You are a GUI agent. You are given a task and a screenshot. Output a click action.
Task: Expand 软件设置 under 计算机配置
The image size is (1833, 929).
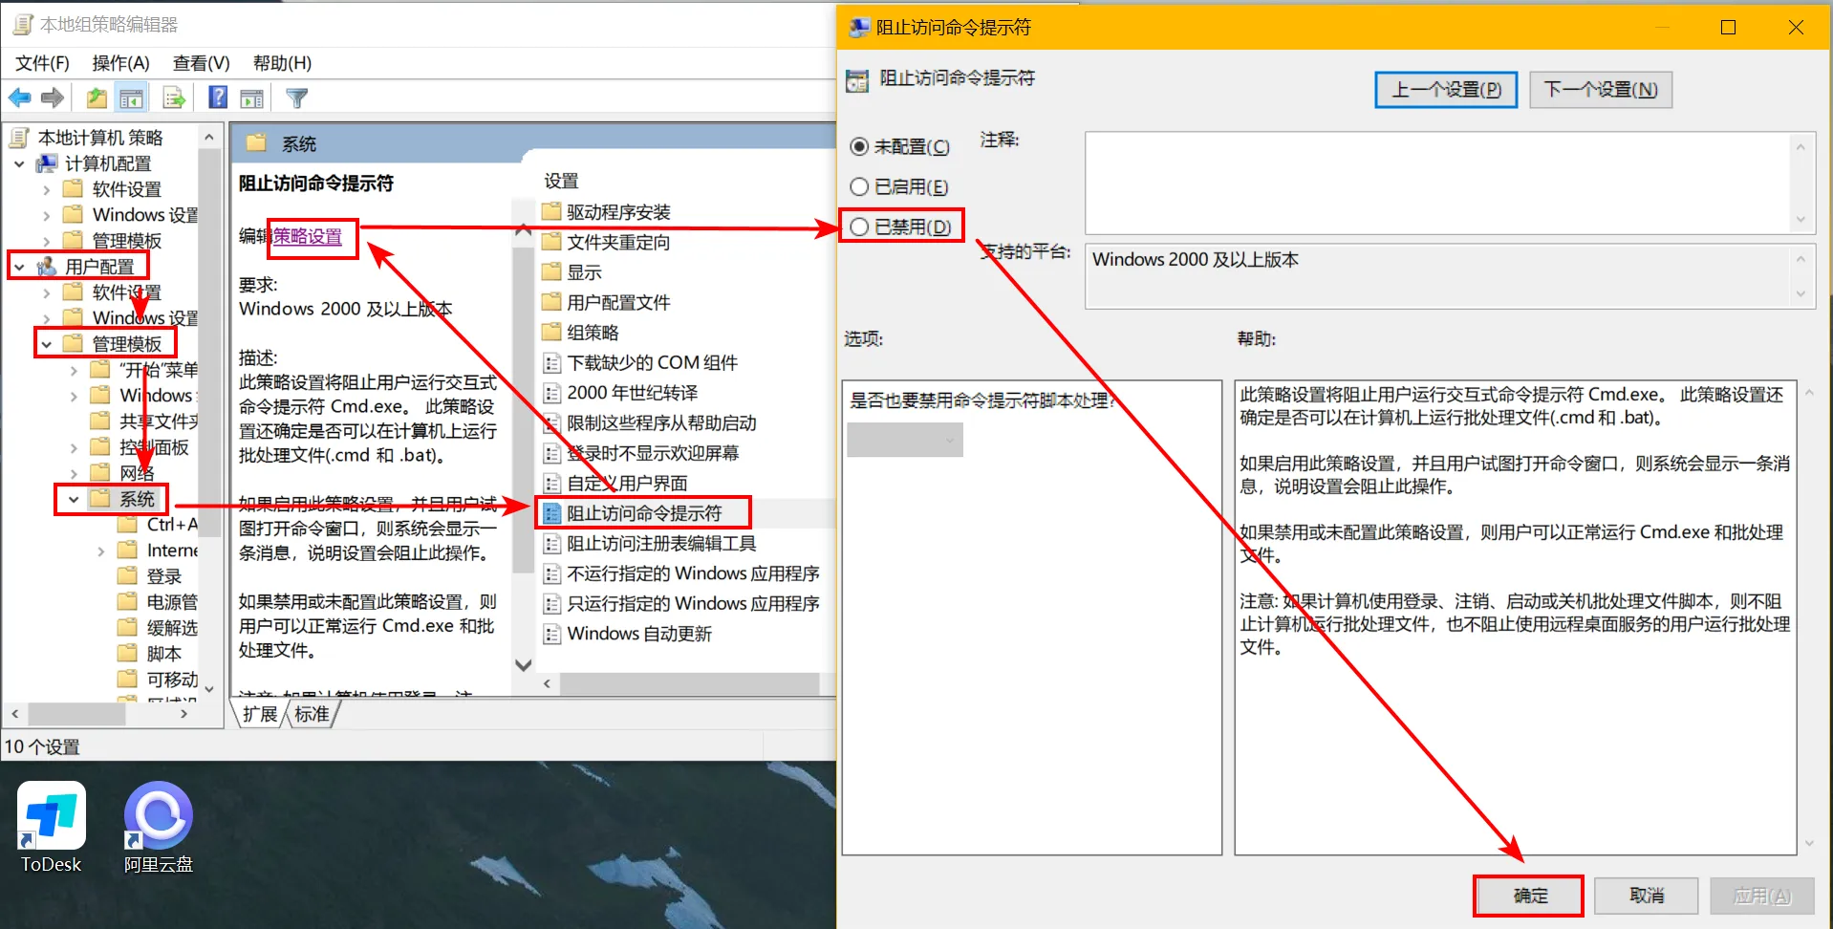click(47, 190)
